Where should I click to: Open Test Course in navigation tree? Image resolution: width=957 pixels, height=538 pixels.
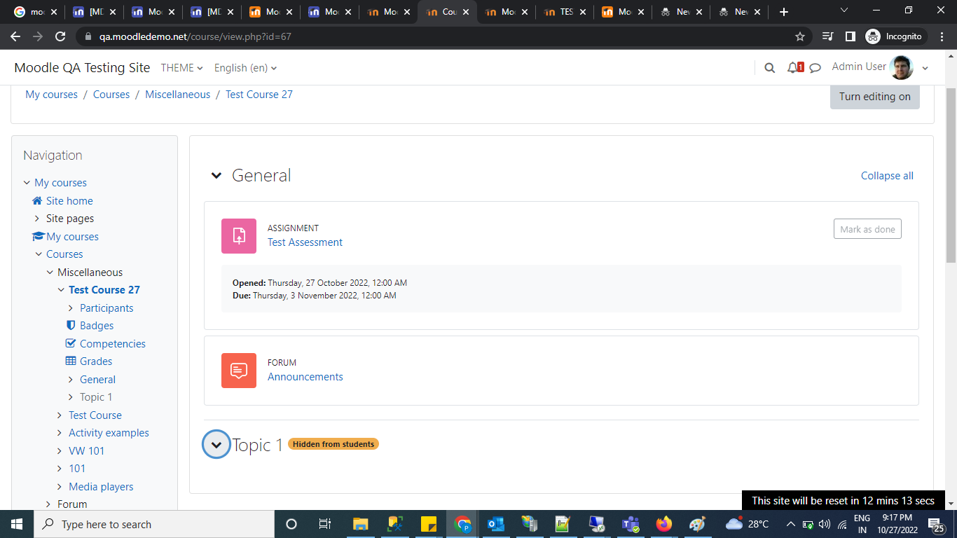coord(95,415)
